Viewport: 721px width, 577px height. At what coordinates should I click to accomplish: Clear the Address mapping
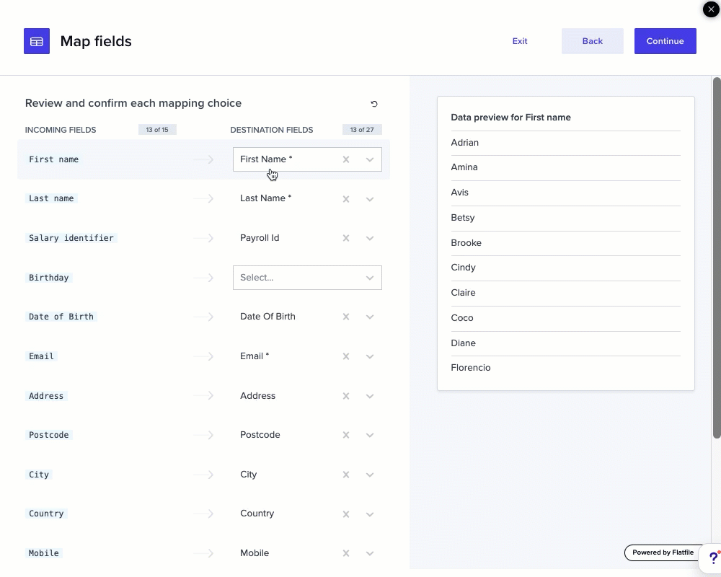[346, 396]
